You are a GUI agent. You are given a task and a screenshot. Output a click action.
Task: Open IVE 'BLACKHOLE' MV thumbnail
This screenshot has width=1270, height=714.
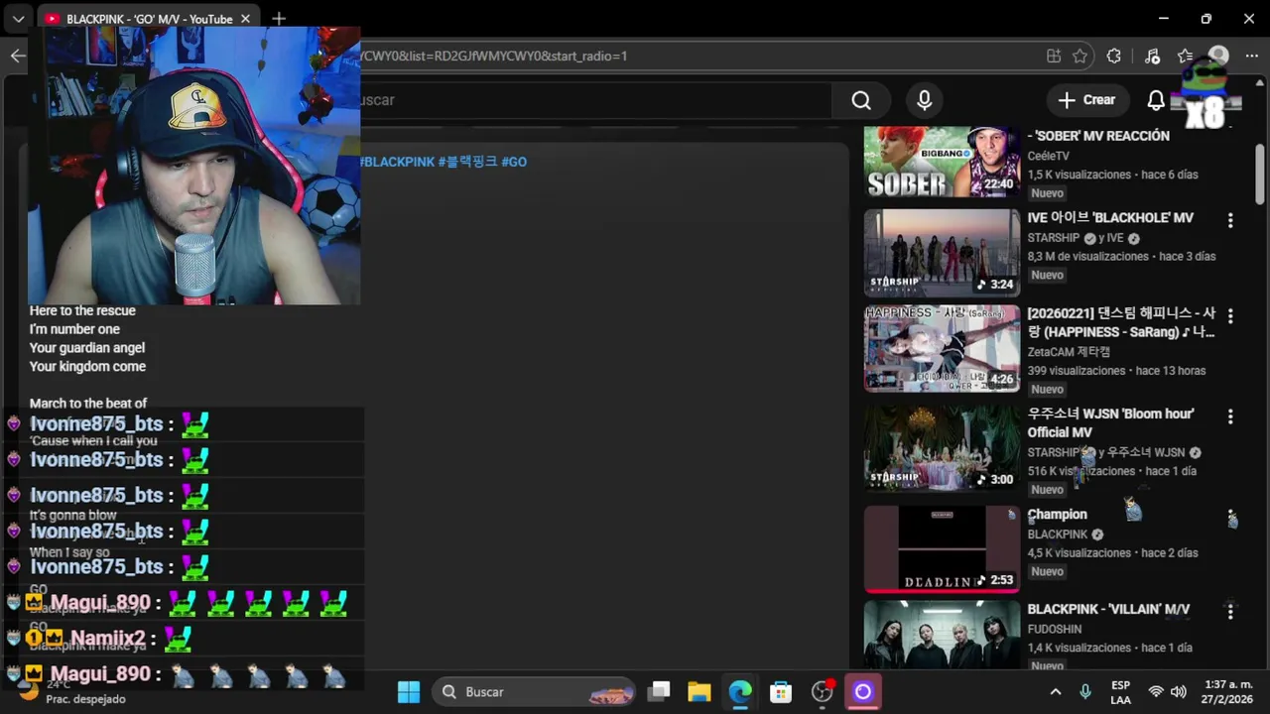coord(942,253)
